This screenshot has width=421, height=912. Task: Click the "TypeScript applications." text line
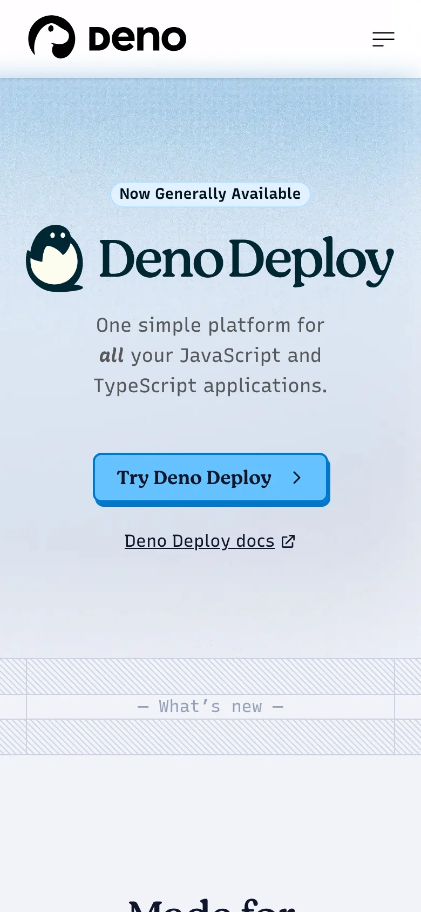tap(210, 386)
